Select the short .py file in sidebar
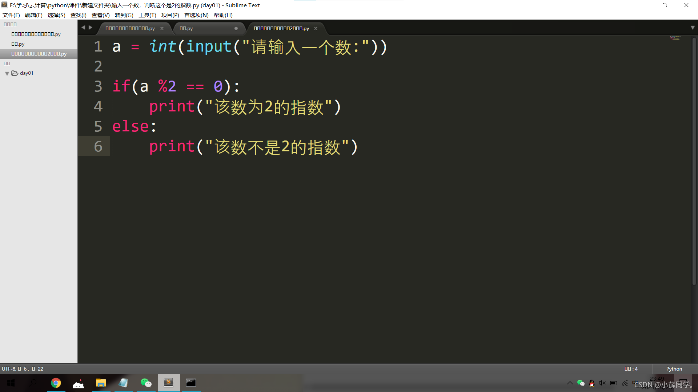 (x=18, y=44)
